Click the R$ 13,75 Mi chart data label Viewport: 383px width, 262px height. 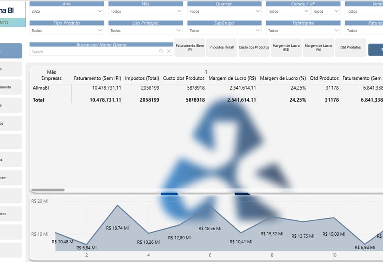[303, 236]
